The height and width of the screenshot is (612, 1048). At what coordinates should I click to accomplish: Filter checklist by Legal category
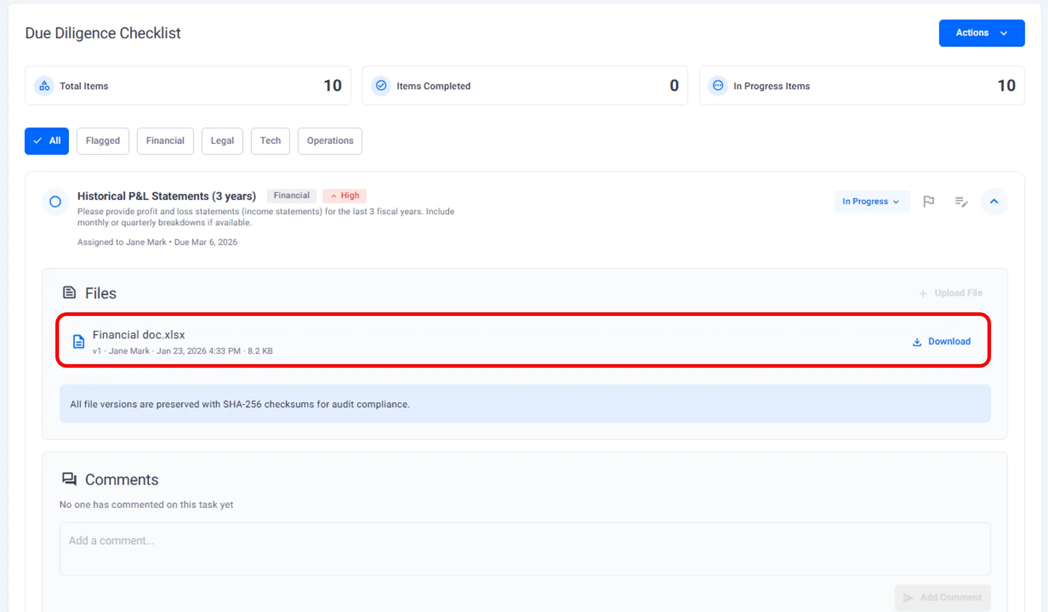click(222, 141)
